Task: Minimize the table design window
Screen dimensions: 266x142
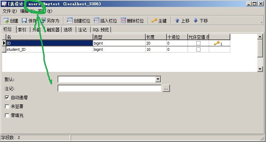Action: click(249, 4)
